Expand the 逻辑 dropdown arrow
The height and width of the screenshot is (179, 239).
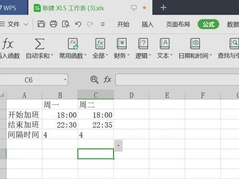(x=150, y=55)
